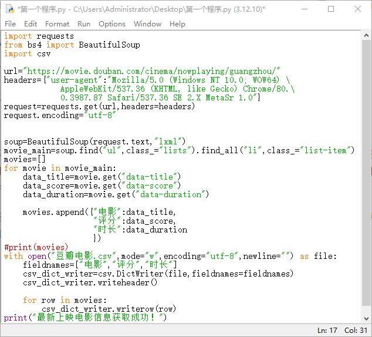Open the Edit menu

click(x=31, y=23)
